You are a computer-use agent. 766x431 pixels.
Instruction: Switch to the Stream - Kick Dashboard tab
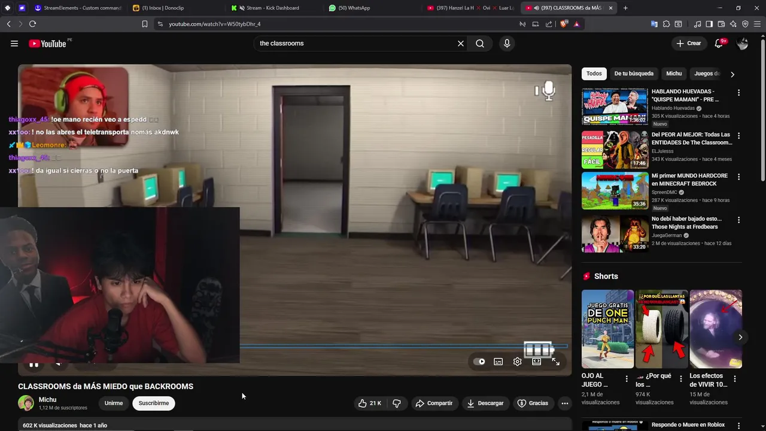(272, 8)
